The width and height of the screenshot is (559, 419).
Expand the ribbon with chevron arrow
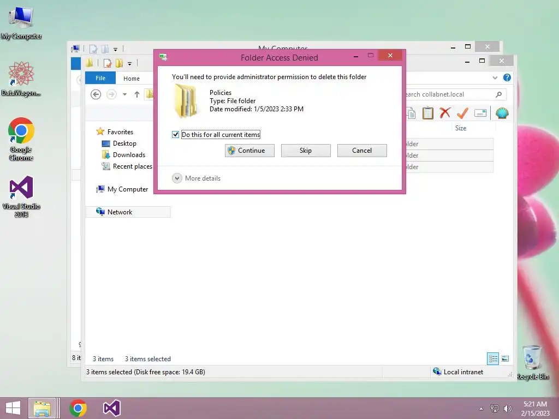(495, 77)
